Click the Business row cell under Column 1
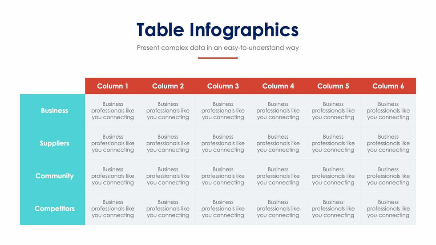 click(113, 111)
